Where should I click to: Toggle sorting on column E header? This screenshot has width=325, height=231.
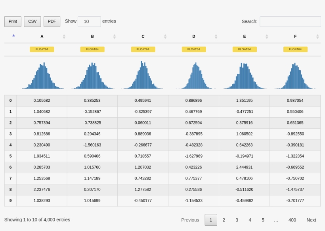tap(244, 36)
